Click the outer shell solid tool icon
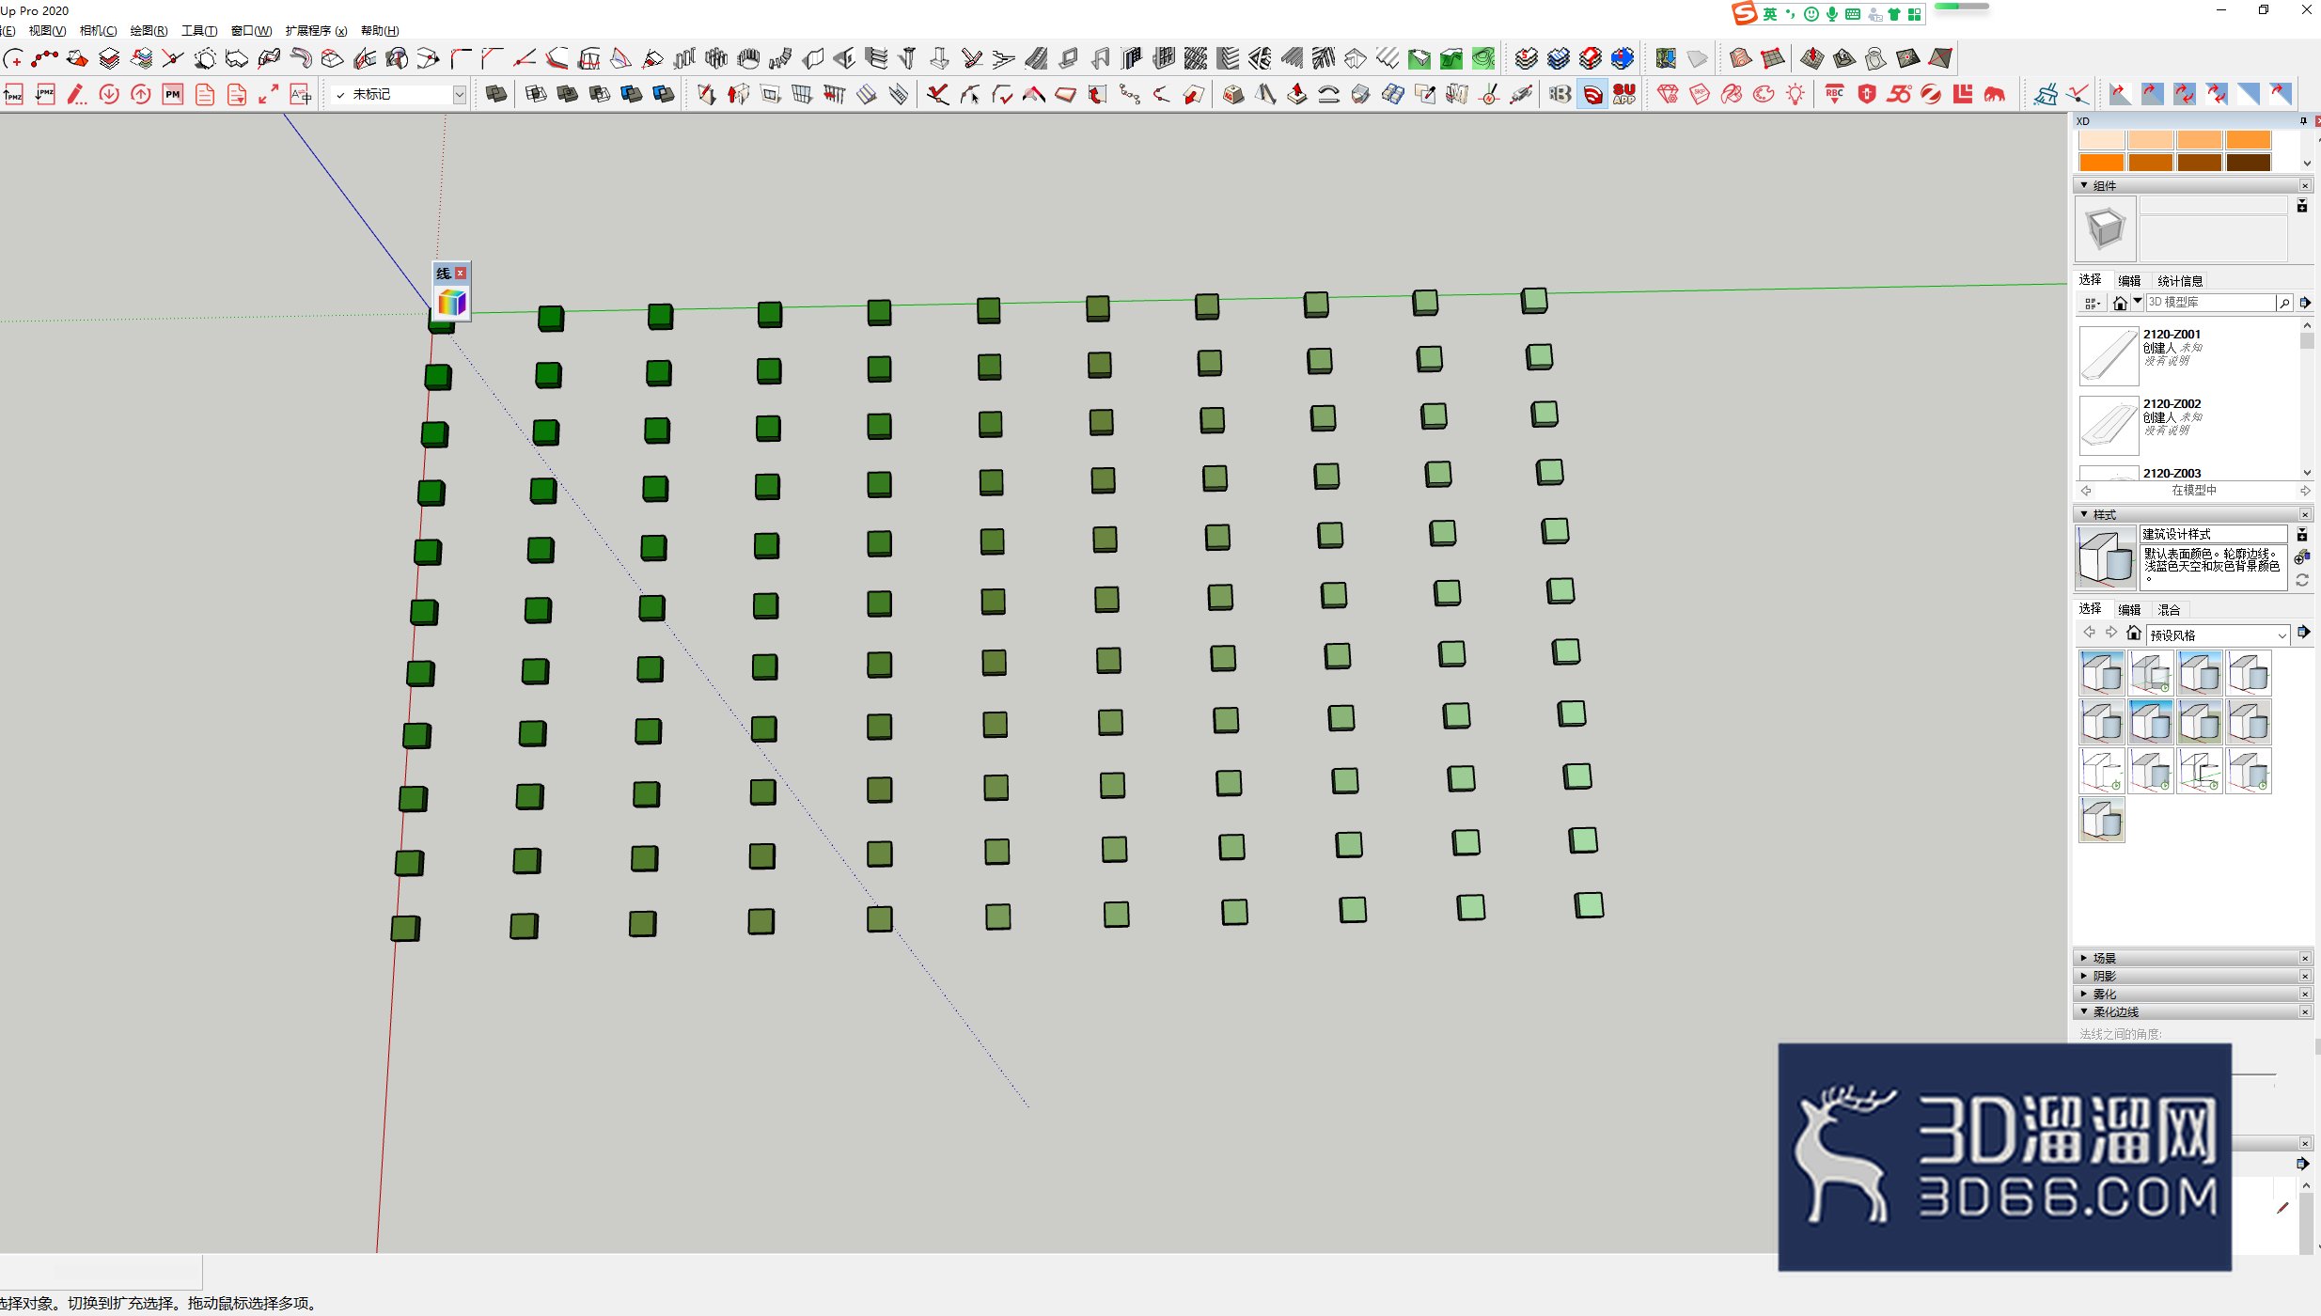The width and height of the screenshot is (2321, 1316). 495,94
